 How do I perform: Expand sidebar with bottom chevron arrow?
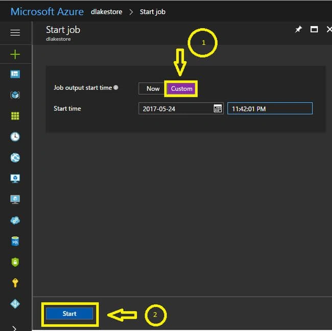[14, 328]
